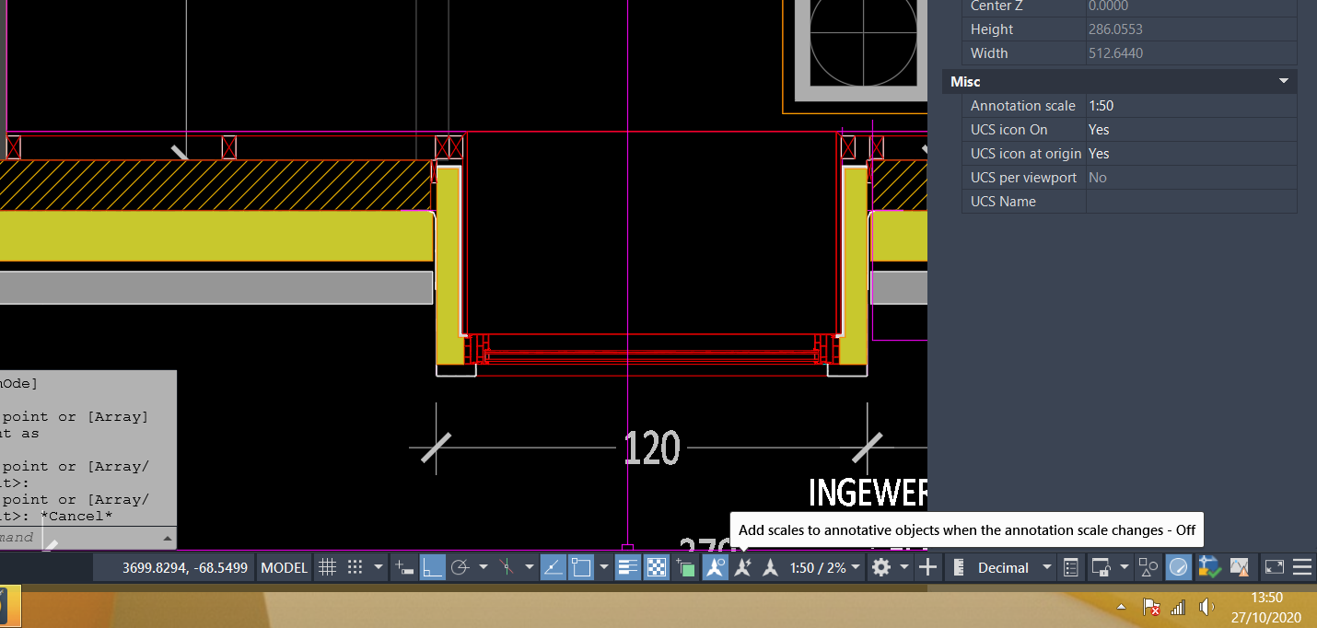Click the drawing units ruler icon
The height and width of the screenshot is (628, 1317).
pos(959,567)
